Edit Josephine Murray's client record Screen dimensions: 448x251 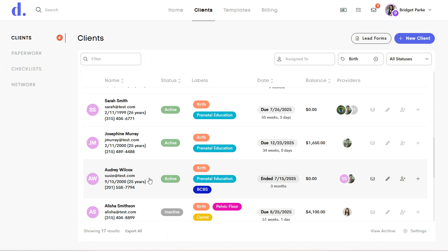[388, 143]
